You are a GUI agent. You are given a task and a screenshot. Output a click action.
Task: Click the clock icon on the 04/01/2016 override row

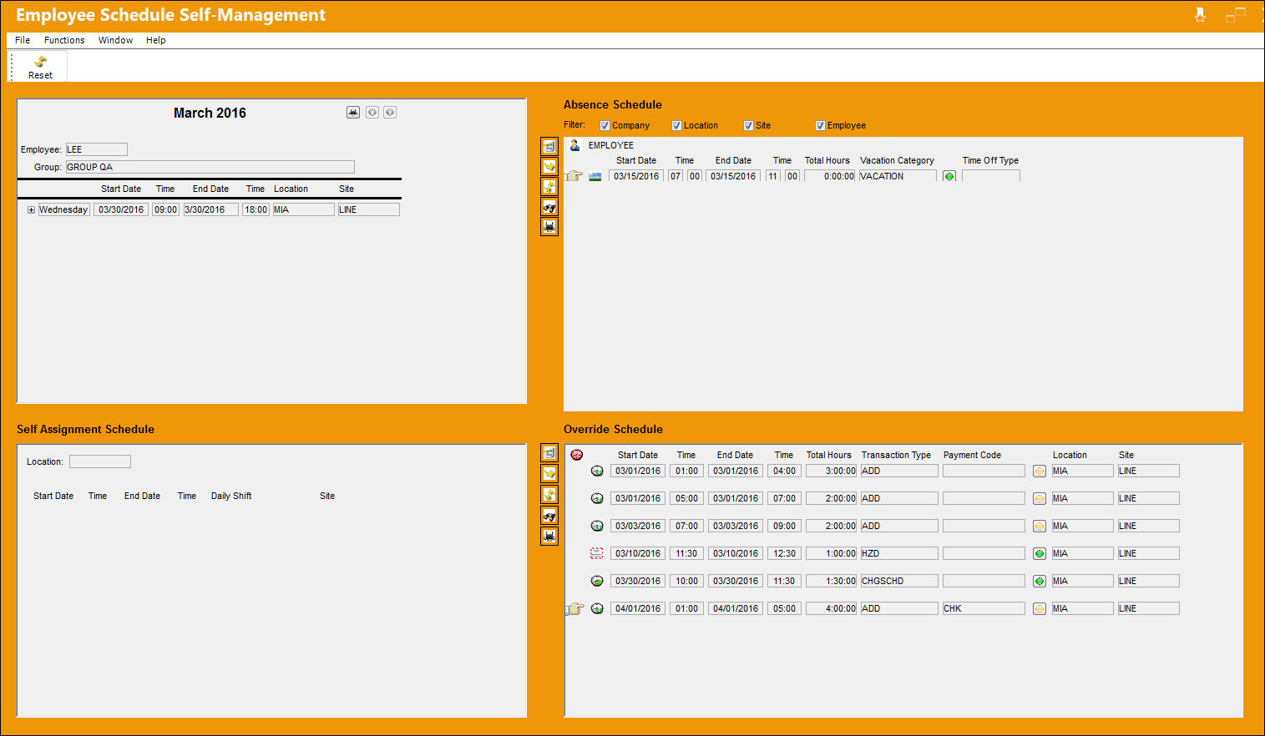597,608
